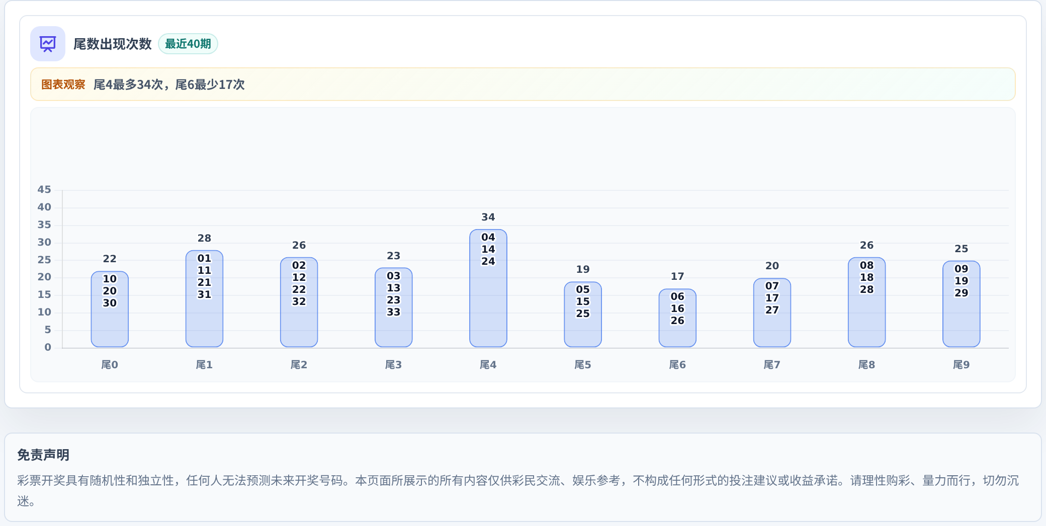Viewport: 1046px width, 526px height.
Task: Select the shortest bar for 尾6
Action: point(677,318)
